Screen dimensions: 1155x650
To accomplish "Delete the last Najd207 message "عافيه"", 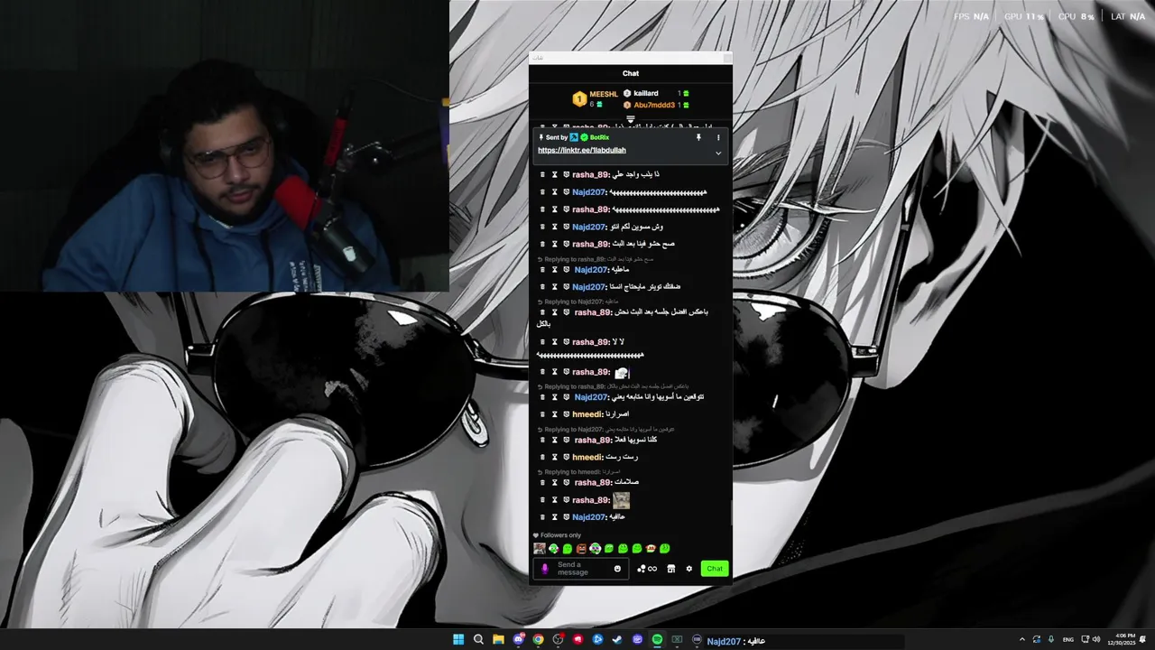I will click(x=542, y=517).
